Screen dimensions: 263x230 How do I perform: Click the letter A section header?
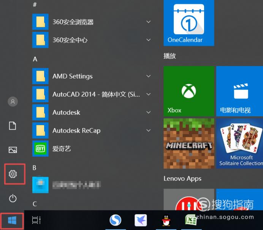click(x=35, y=59)
